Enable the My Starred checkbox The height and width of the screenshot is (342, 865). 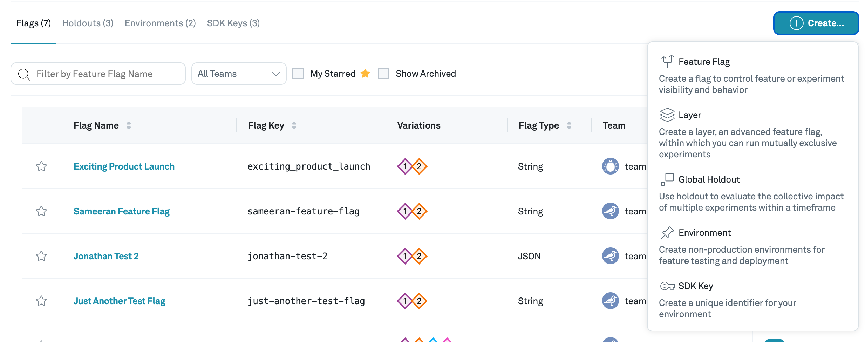coord(298,74)
